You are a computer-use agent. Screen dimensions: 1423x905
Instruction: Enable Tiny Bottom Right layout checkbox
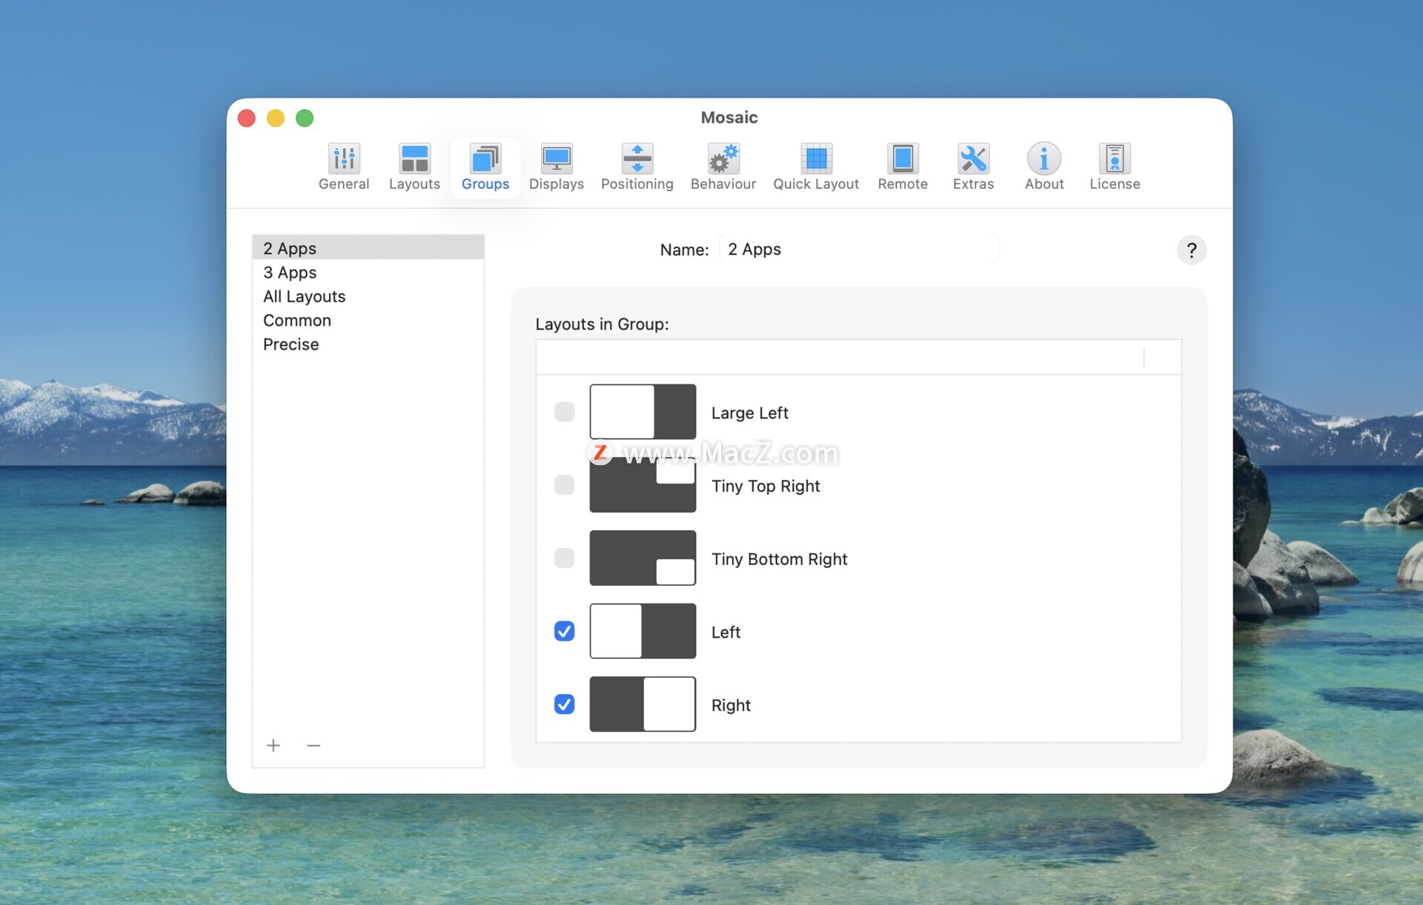[564, 558]
